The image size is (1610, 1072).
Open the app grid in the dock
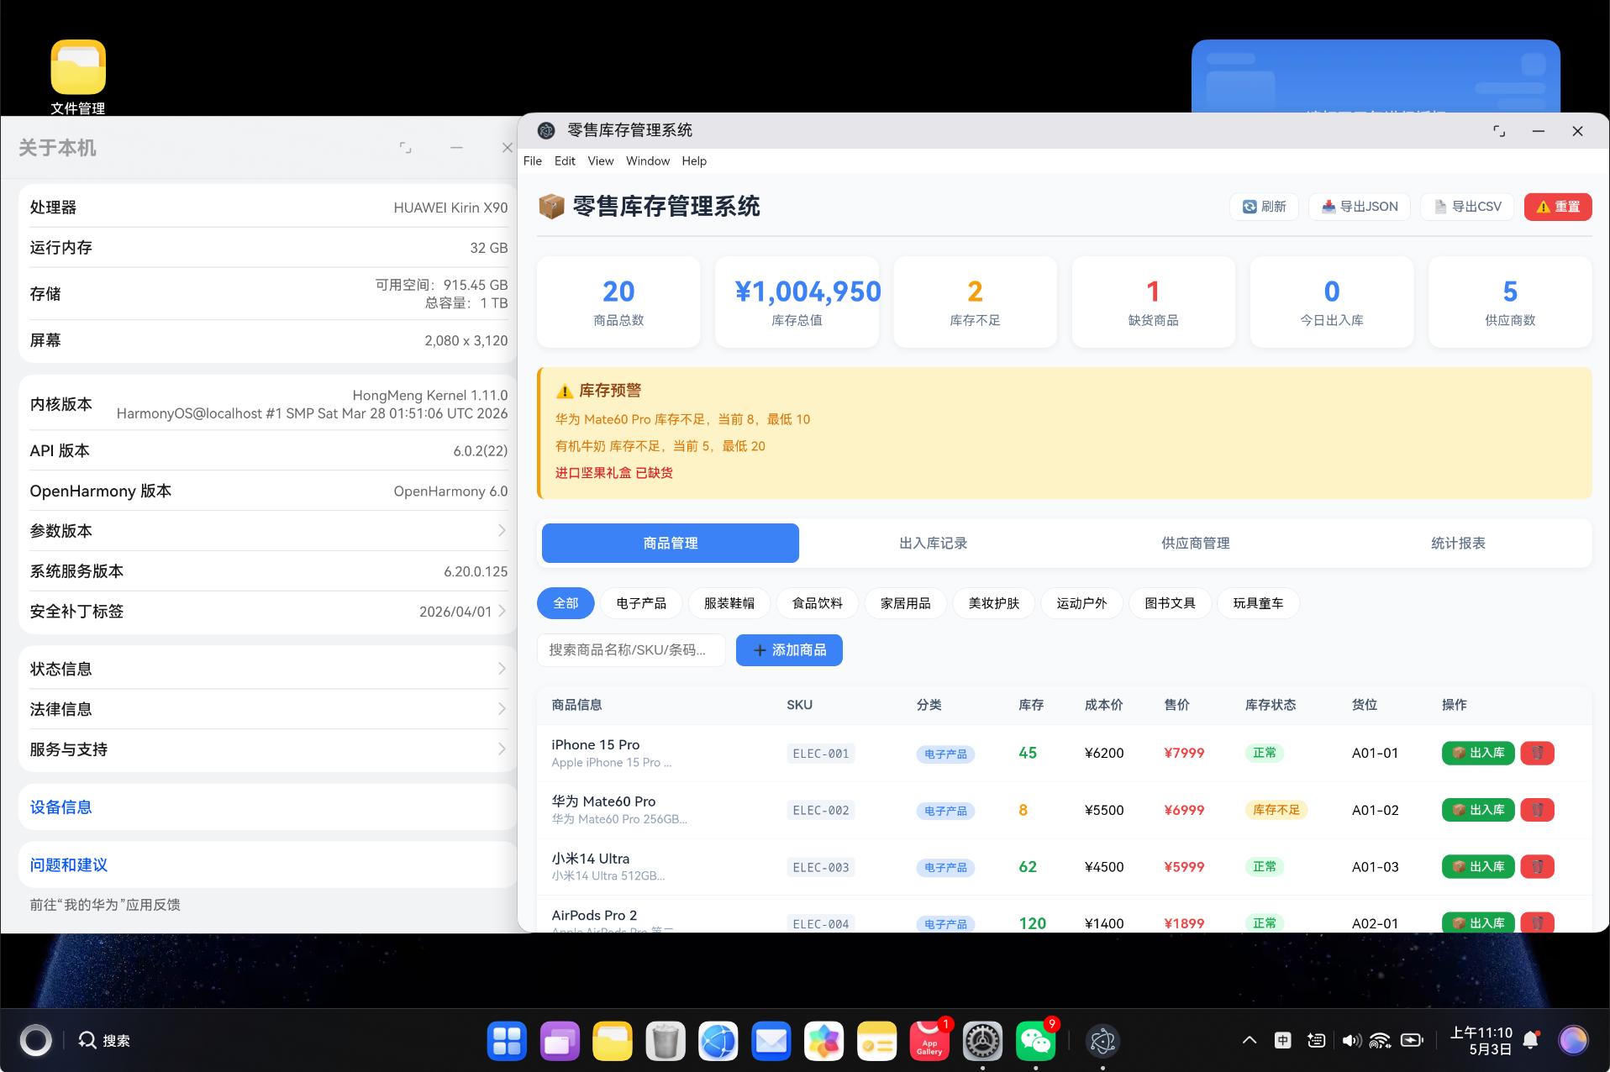(x=507, y=1041)
